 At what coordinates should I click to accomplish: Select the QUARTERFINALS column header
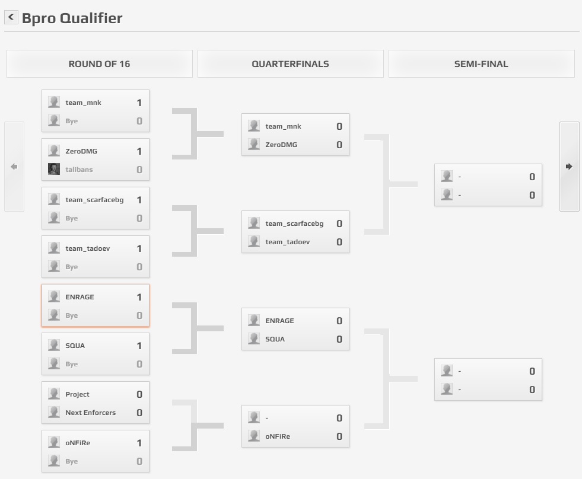291,64
